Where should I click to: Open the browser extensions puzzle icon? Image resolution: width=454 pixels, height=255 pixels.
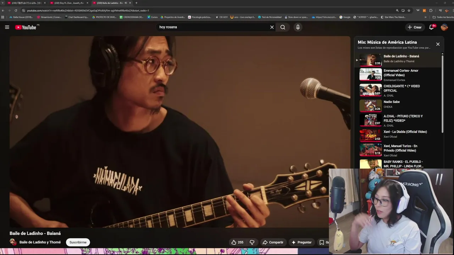[431, 11]
